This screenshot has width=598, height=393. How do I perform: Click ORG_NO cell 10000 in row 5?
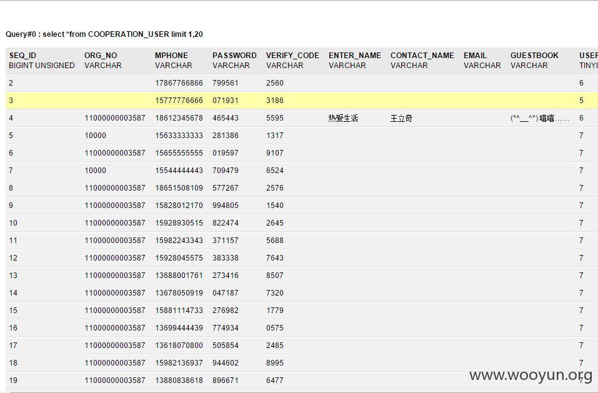[x=96, y=136]
